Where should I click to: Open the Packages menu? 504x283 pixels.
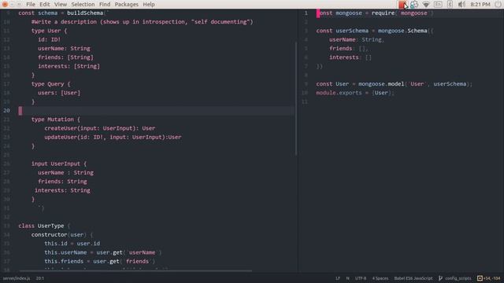pos(126,4)
